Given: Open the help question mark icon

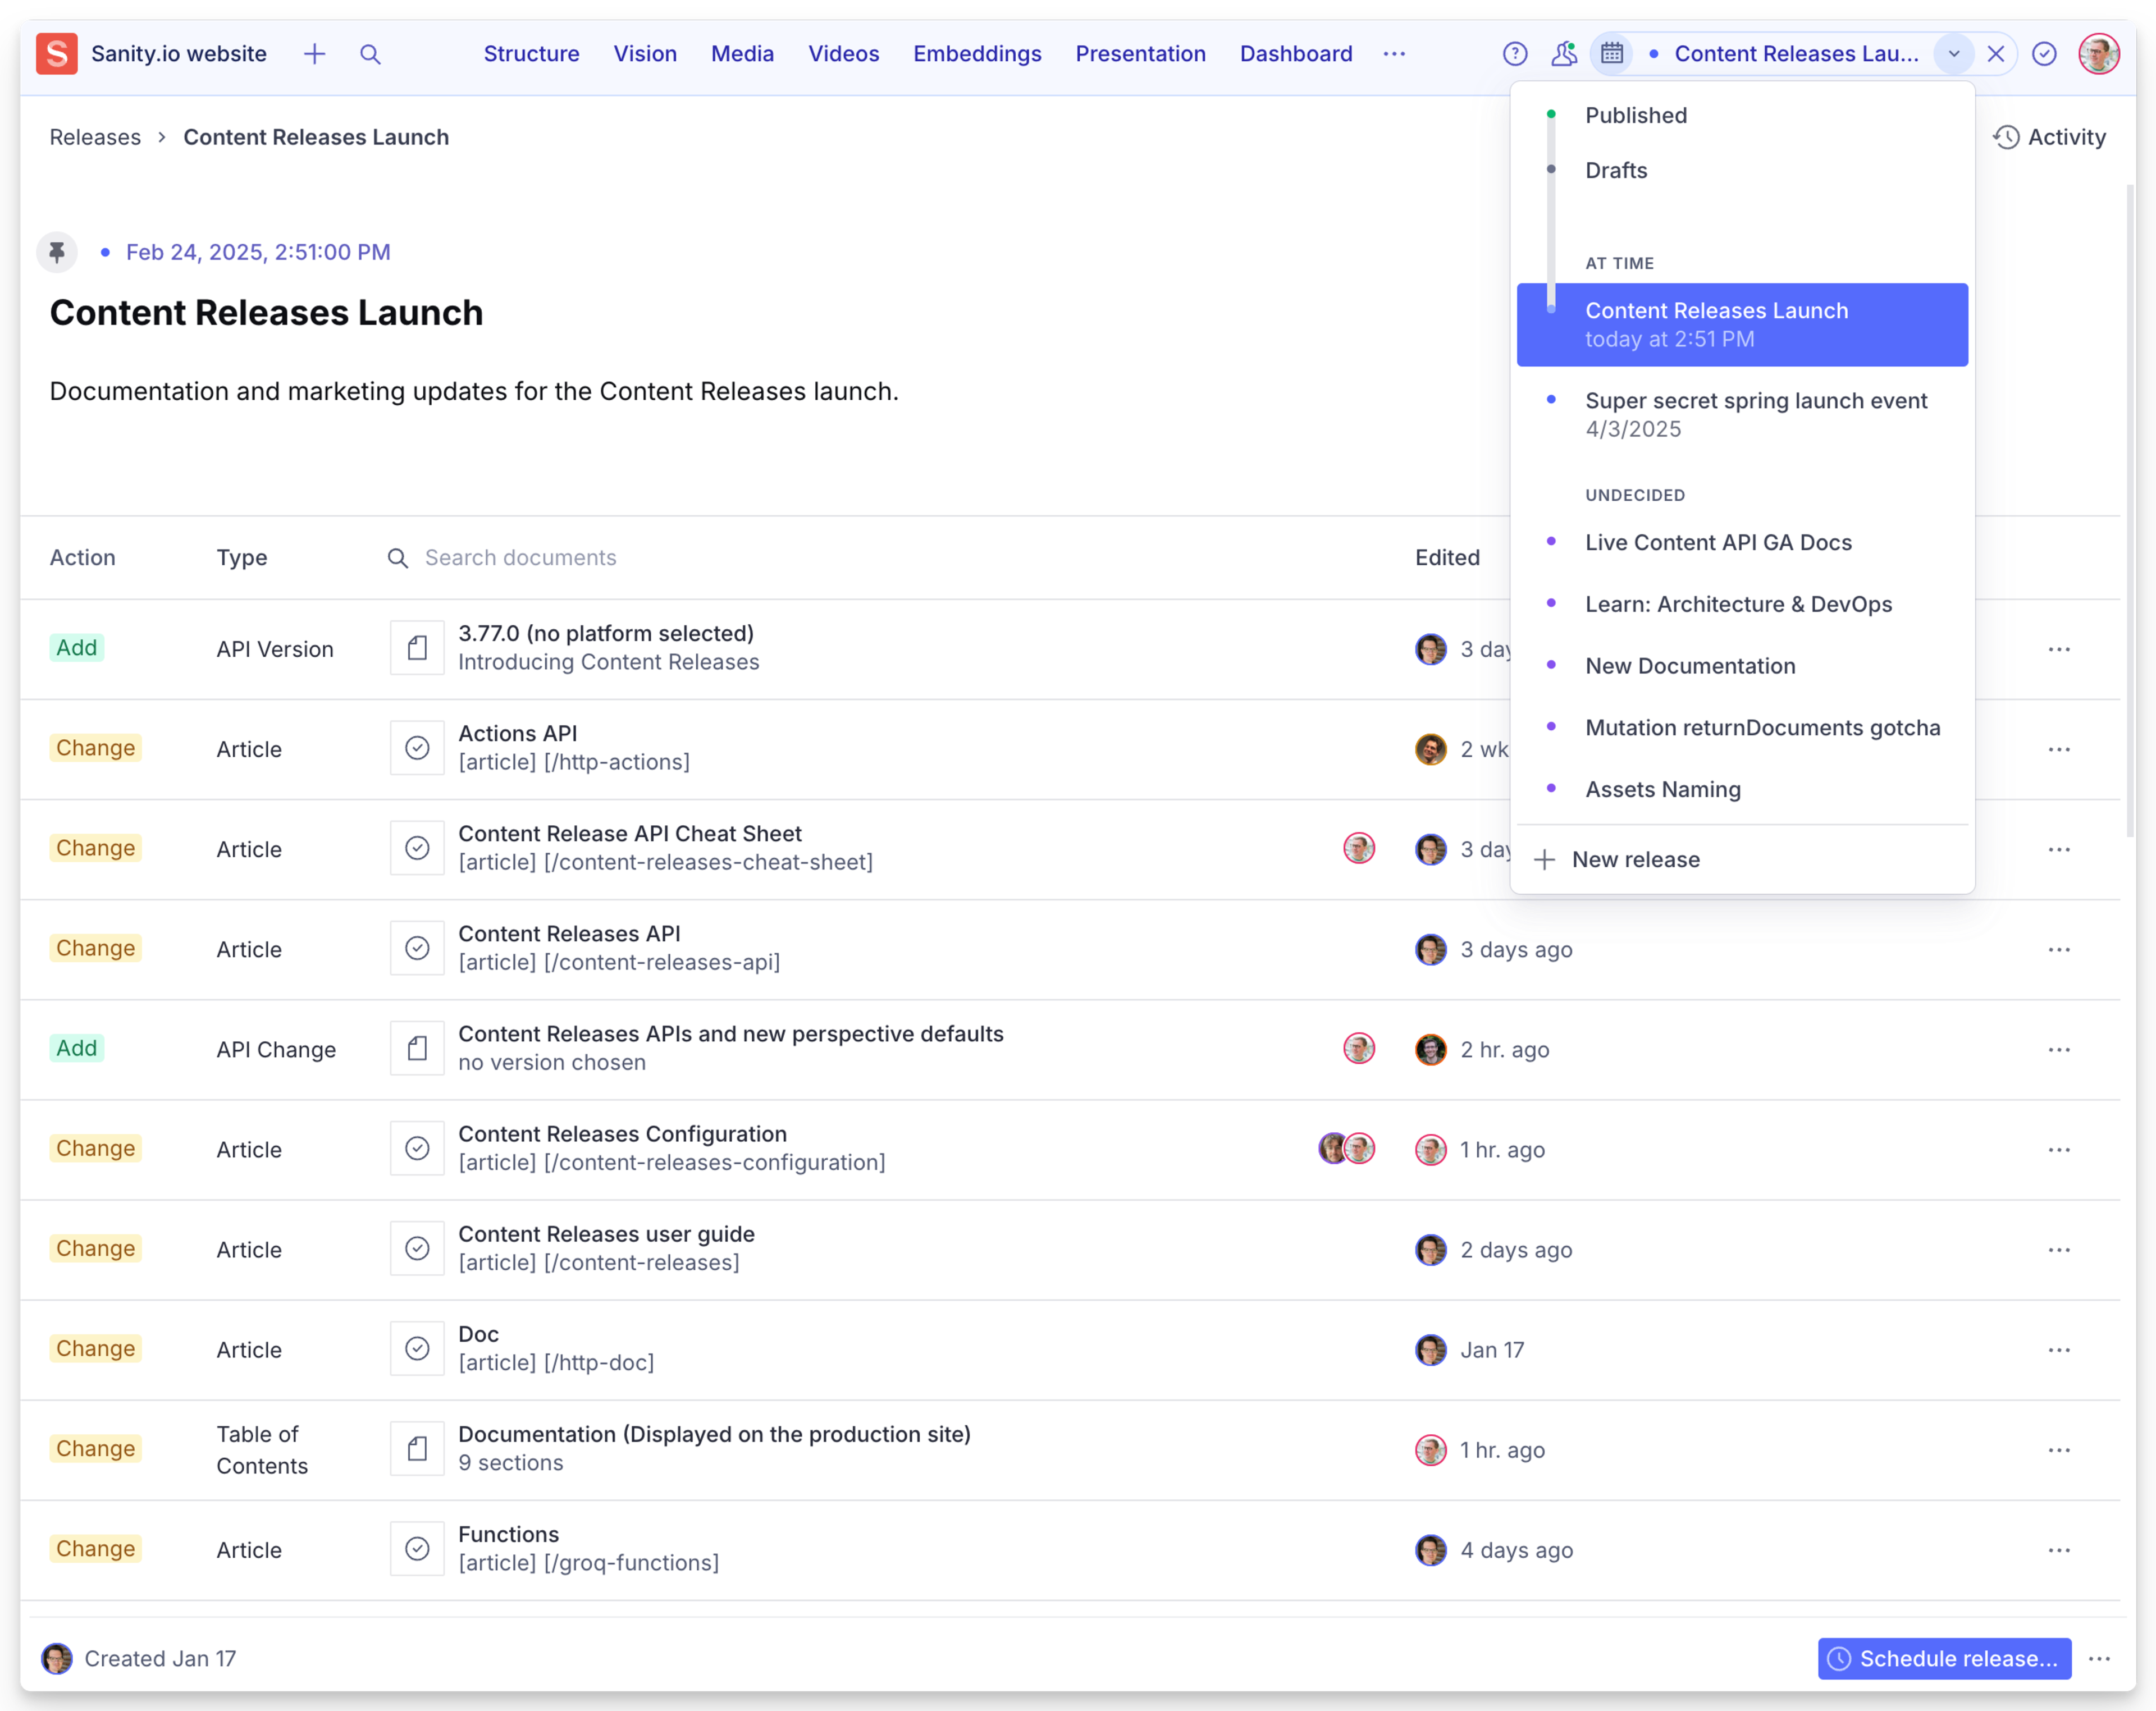Looking at the screenshot, I should [x=1515, y=54].
